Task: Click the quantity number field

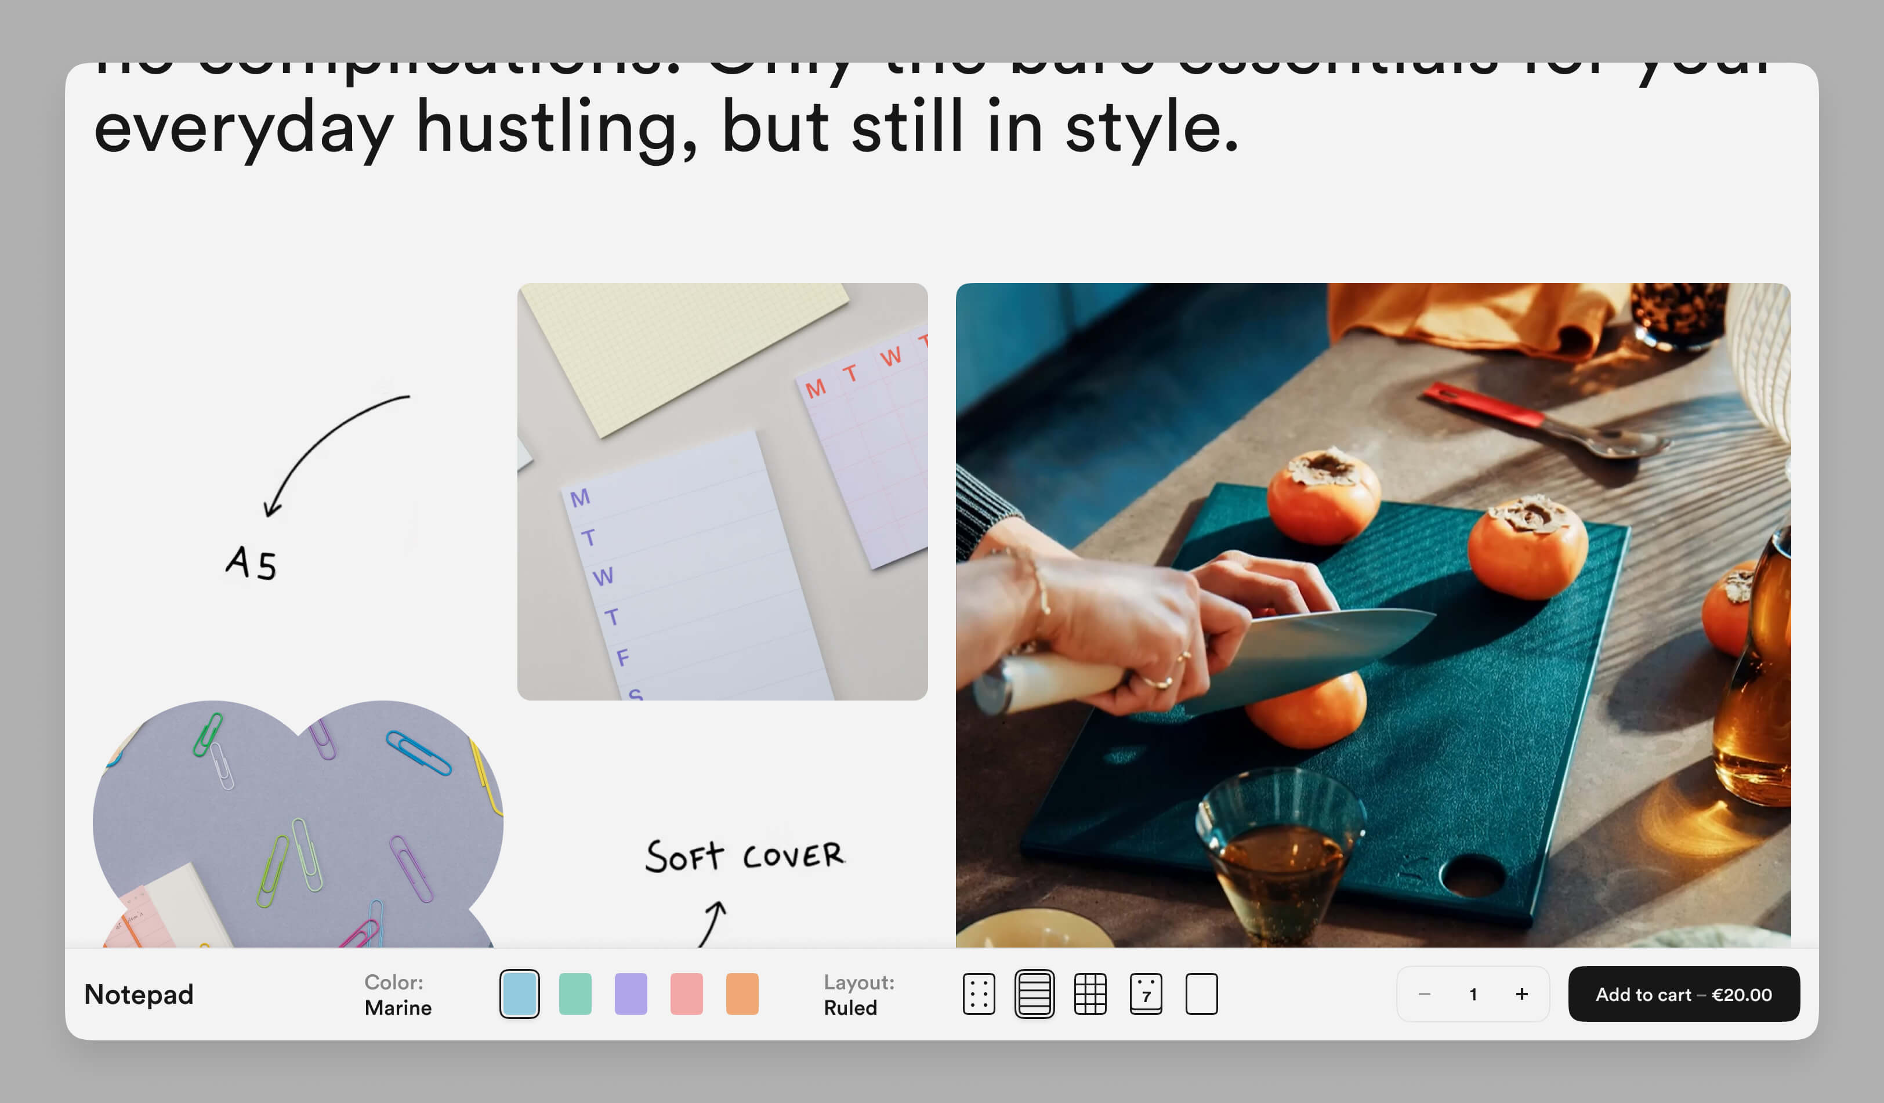Action: [1473, 994]
